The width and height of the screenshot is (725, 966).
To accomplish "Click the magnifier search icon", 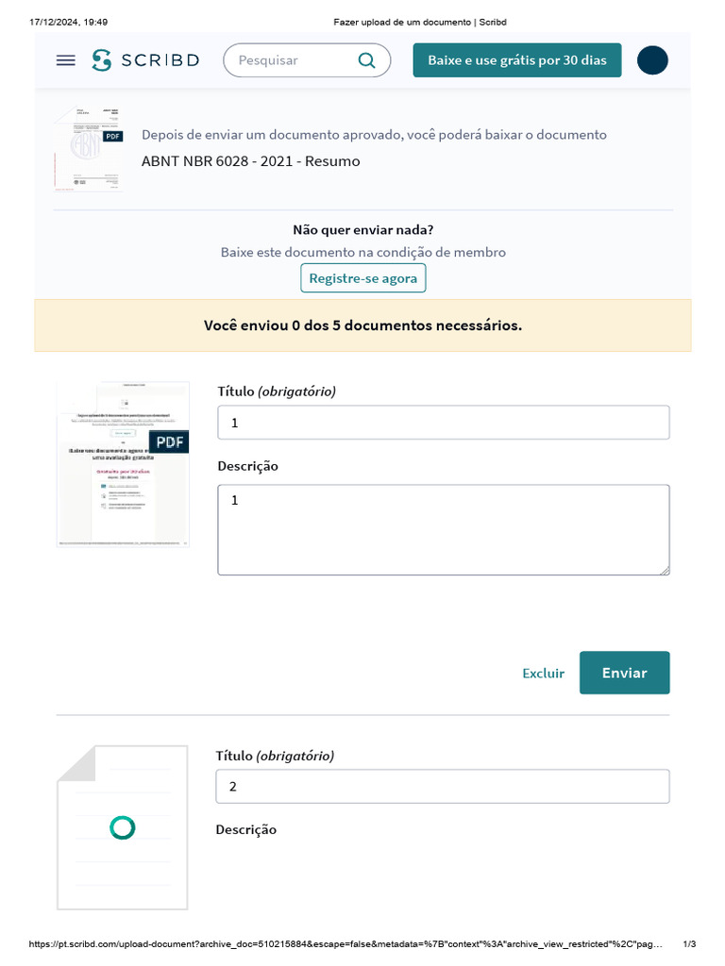I will pyautogui.click(x=367, y=60).
